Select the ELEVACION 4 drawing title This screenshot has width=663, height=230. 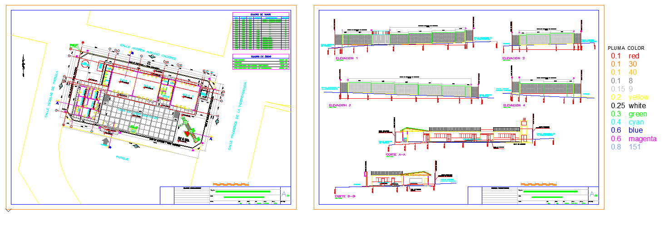click(514, 105)
